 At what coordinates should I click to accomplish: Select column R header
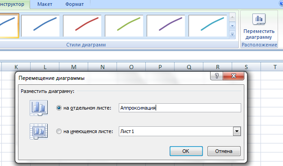click(x=218, y=67)
